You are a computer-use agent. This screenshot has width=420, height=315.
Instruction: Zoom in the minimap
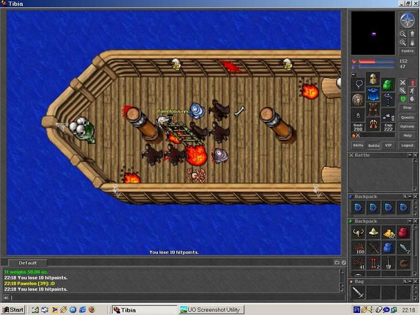tap(403, 43)
